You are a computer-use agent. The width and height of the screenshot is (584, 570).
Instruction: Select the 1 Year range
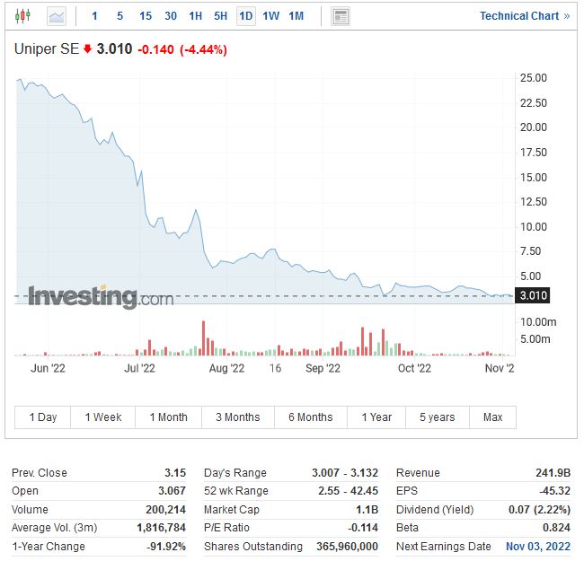tap(376, 417)
